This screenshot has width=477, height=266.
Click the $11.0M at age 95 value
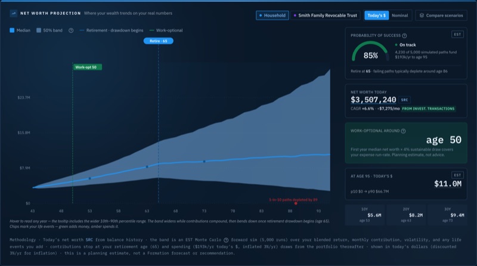tap(448, 184)
